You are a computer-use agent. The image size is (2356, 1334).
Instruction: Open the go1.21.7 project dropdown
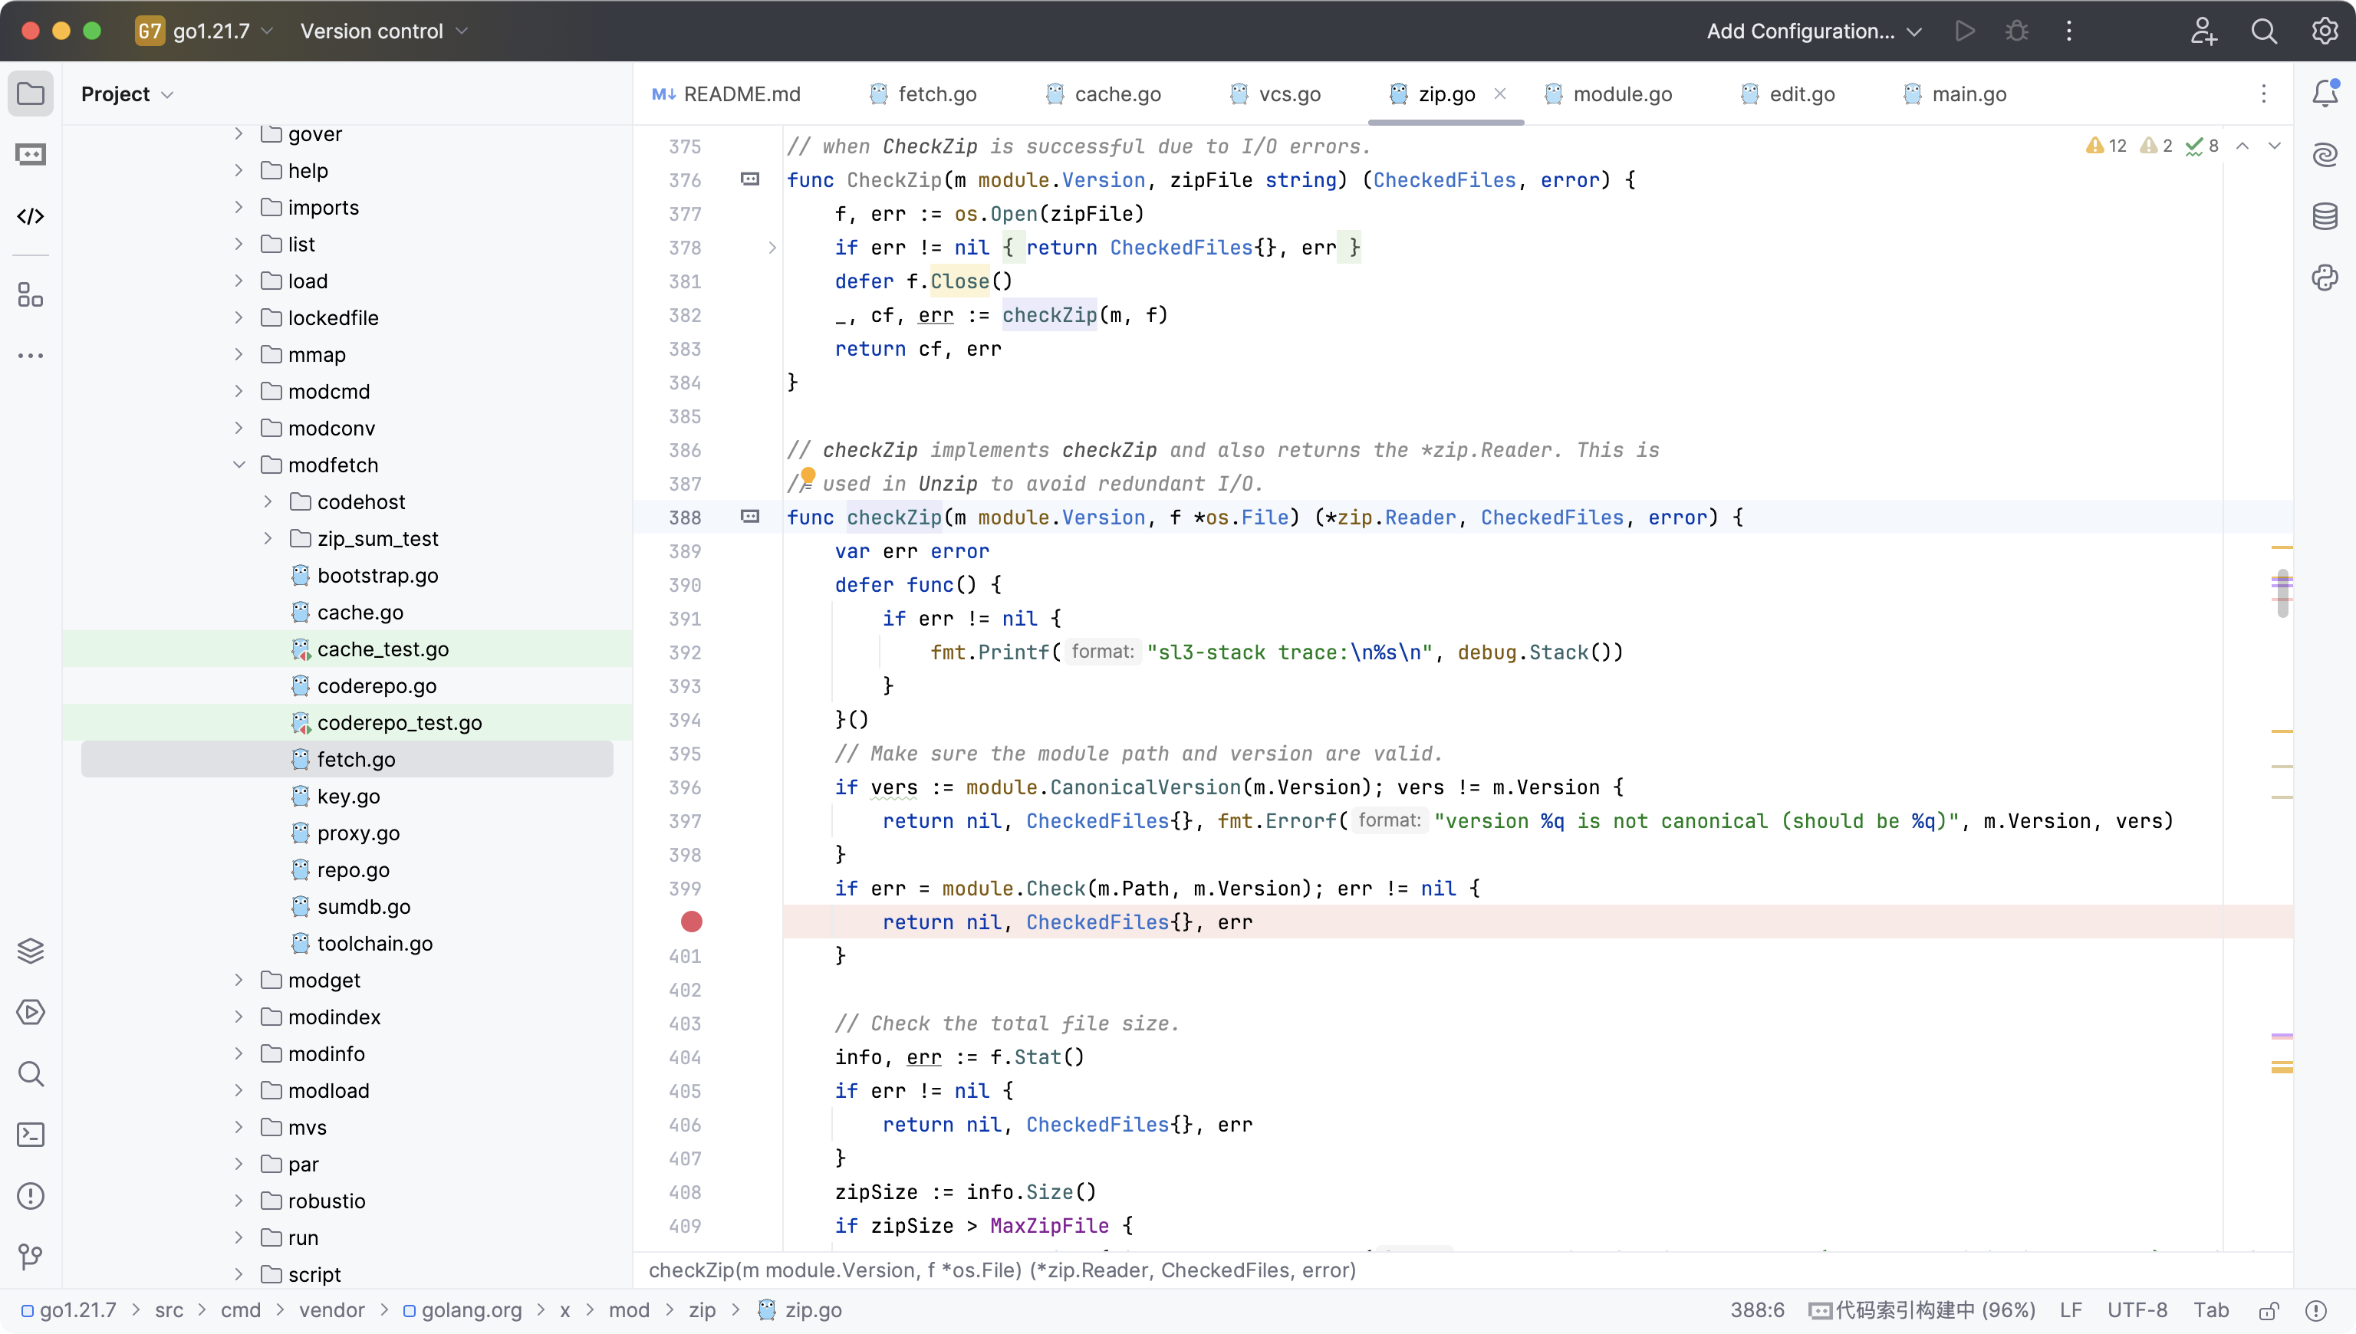pos(206,31)
